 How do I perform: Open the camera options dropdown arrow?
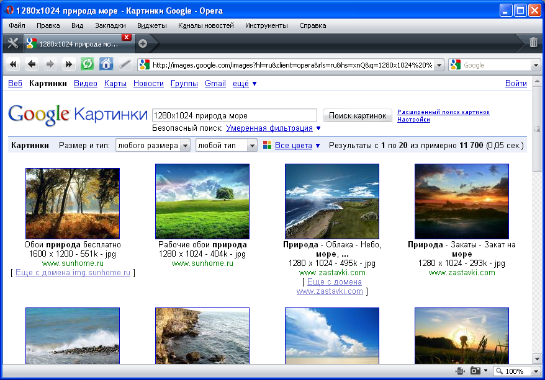(x=485, y=371)
